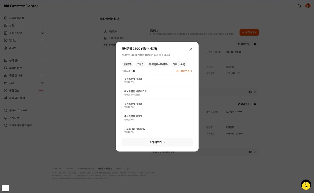The image size is (314, 193).
Task: Click 별명 수정 for the 경남은행 account
Action: 243,44
